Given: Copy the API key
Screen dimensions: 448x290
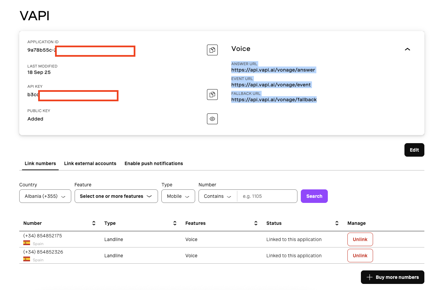Looking at the screenshot, I should point(212,95).
